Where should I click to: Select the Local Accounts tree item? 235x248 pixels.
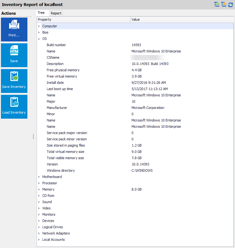coord(54,240)
